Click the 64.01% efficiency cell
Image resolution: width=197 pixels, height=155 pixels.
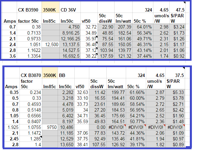pyautogui.click(x=143, y=27)
